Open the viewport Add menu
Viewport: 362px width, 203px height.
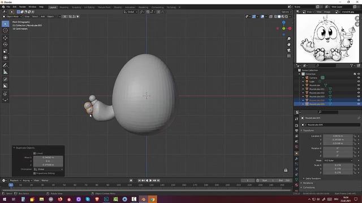[43, 16]
